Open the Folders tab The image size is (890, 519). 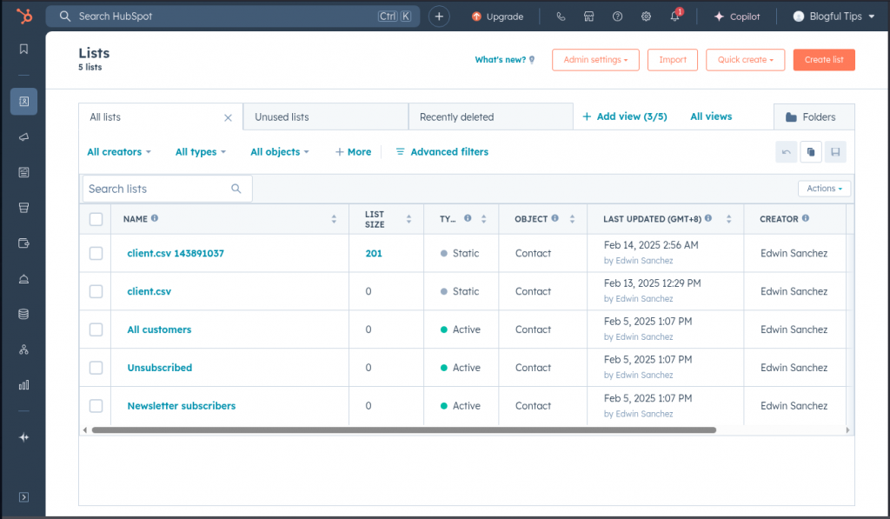click(814, 117)
